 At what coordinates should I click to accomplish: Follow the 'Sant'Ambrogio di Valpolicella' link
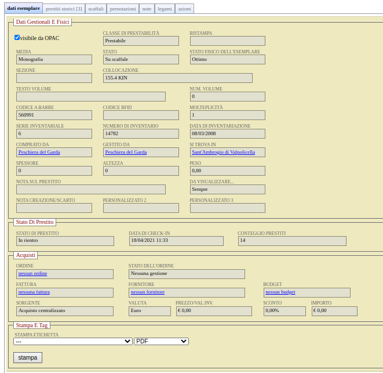pos(223,153)
